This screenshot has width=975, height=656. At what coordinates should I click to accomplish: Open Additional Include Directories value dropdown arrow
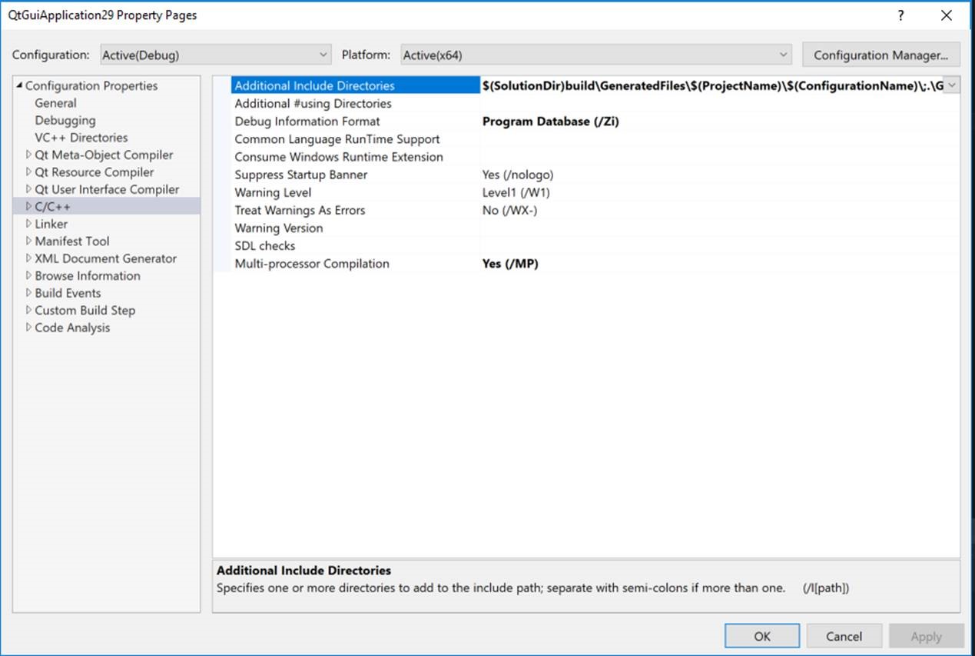pyautogui.click(x=951, y=85)
